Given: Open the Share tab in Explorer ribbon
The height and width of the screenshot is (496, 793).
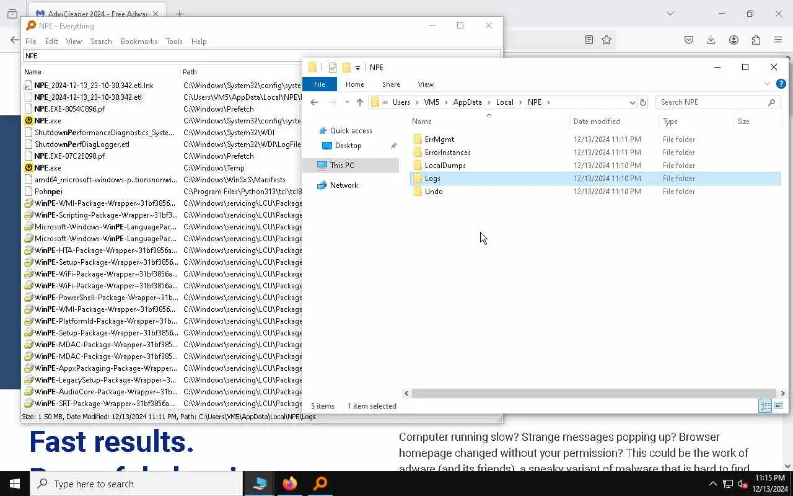Looking at the screenshot, I should click(x=391, y=84).
